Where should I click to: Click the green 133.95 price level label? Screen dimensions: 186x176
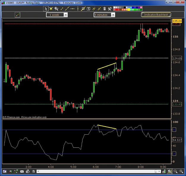coord(177,104)
